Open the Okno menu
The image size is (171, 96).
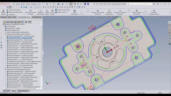pos(39,4)
